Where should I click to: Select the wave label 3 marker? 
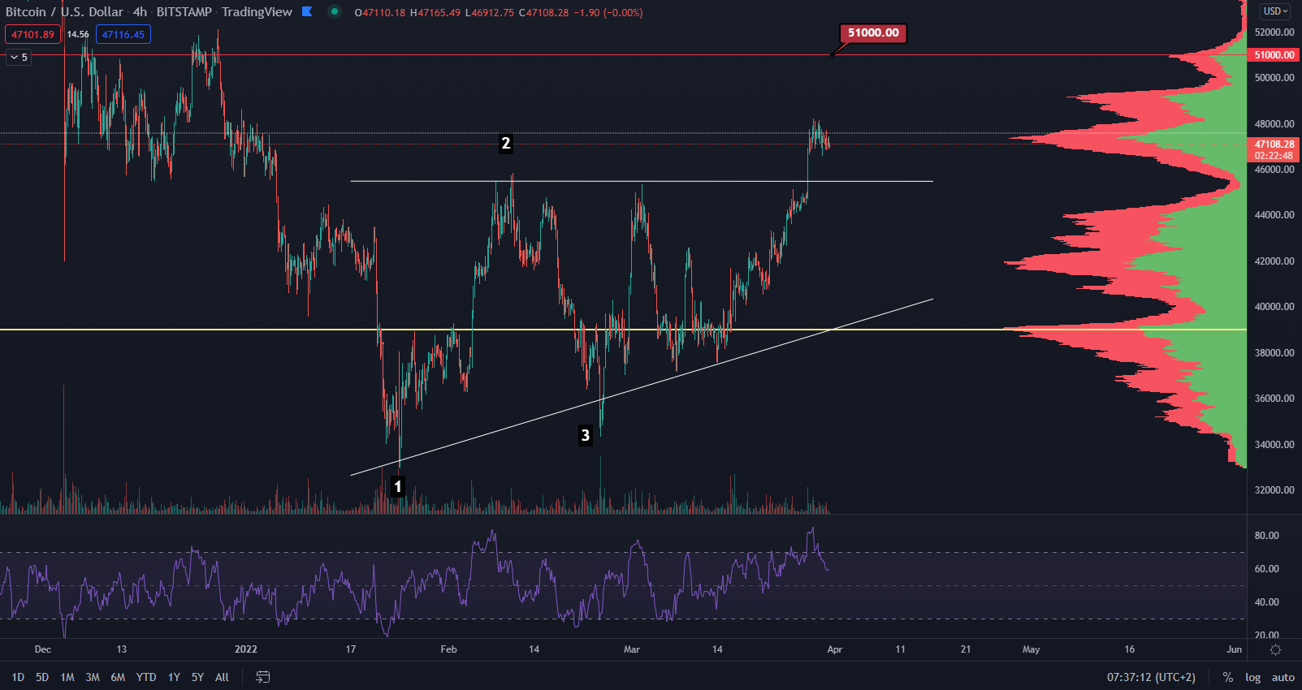[x=585, y=435]
